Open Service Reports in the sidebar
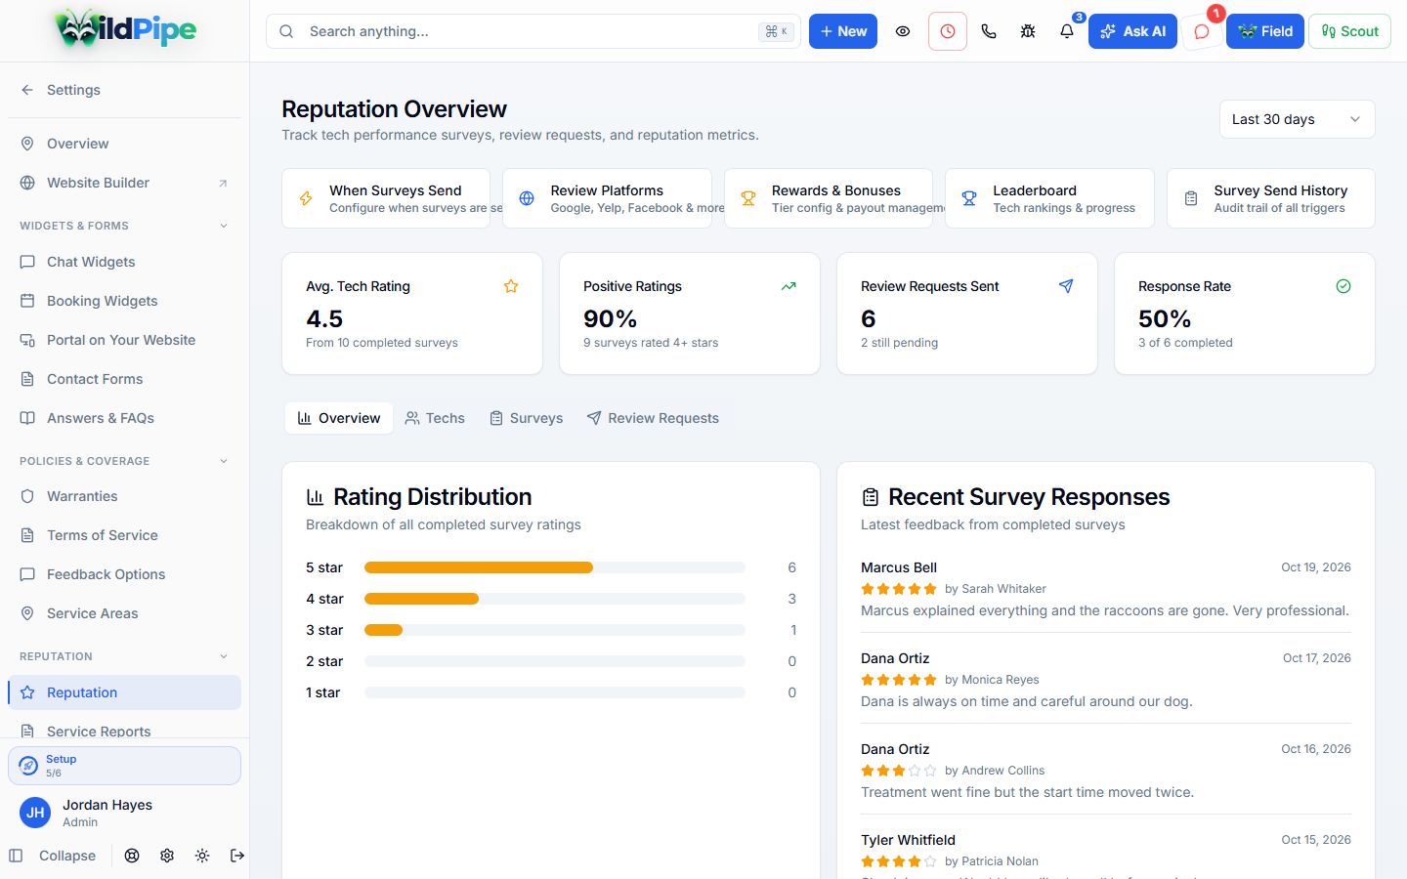This screenshot has width=1407, height=879. pyautogui.click(x=124, y=728)
